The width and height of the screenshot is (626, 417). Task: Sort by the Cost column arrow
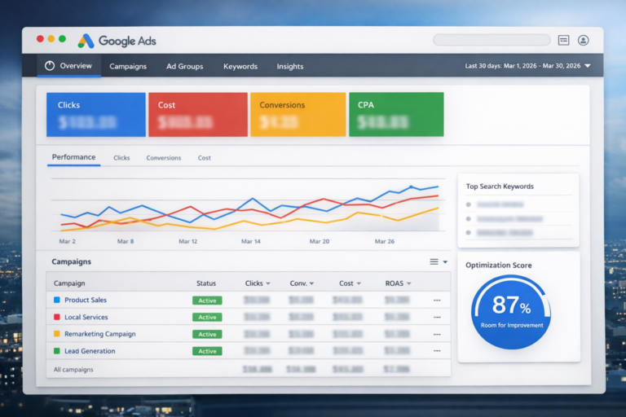tap(359, 283)
